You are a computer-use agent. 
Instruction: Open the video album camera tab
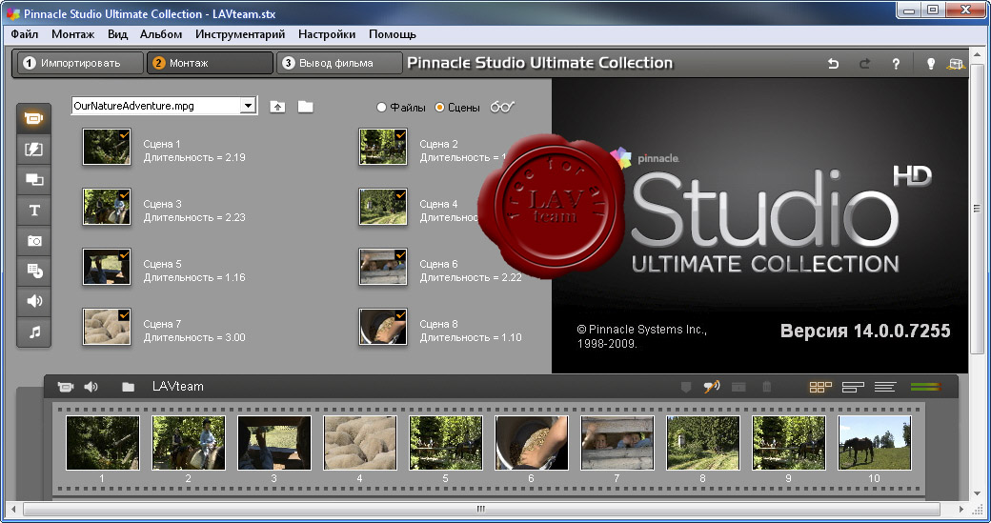pyautogui.click(x=33, y=118)
